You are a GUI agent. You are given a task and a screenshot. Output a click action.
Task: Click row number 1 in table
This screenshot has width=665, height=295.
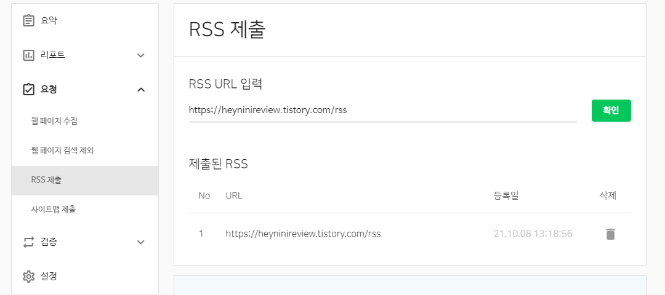coord(201,234)
